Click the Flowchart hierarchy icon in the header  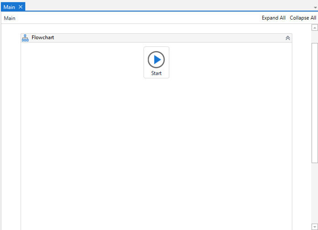(25, 38)
